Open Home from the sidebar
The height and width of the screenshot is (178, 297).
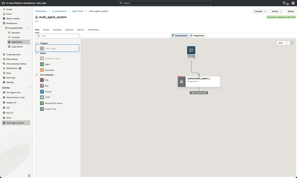(7, 14)
